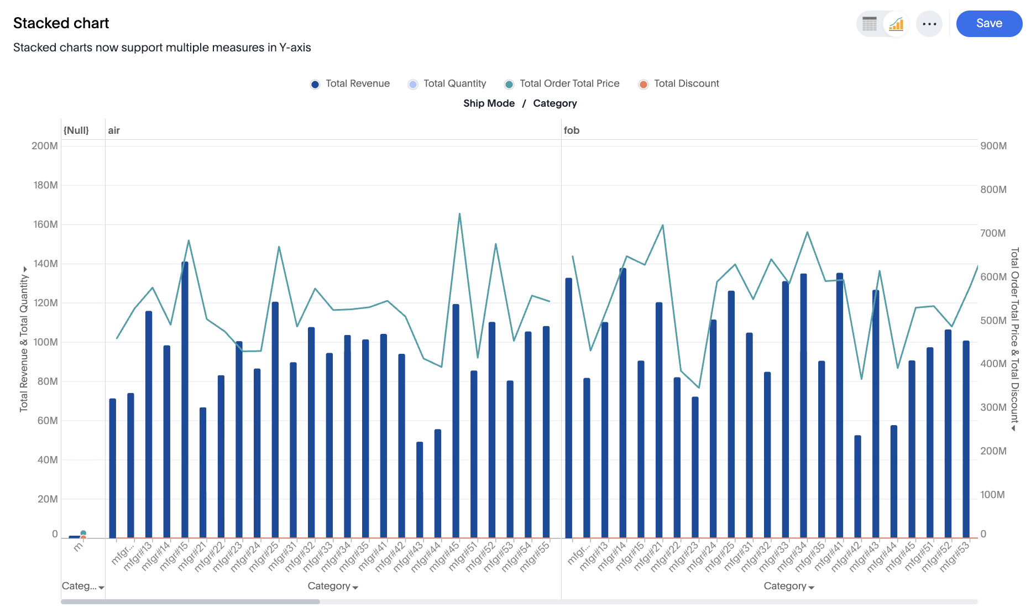The image size is (1036, 607).
Task: Select the chart visualization view icon
Action: [x=896, y=24]
